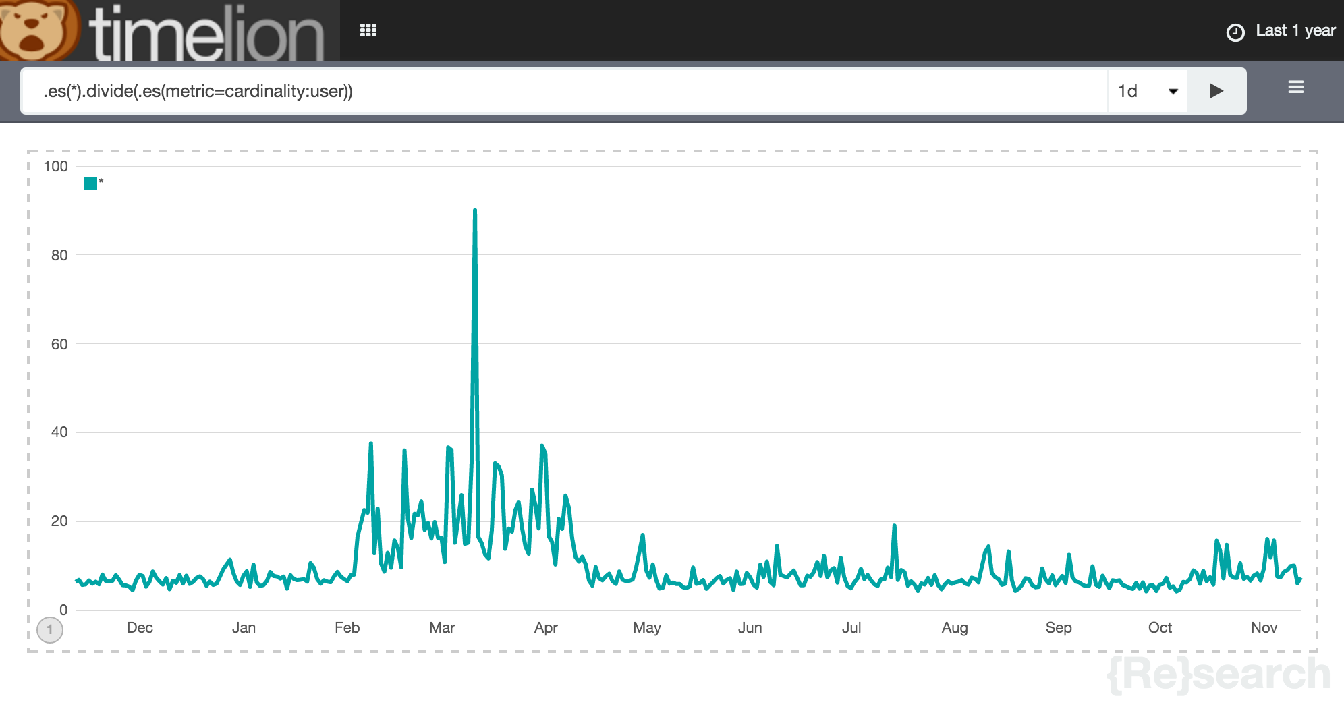Click the Feb axis label
Screen dimensions: 1344x715
pos(347,628)
